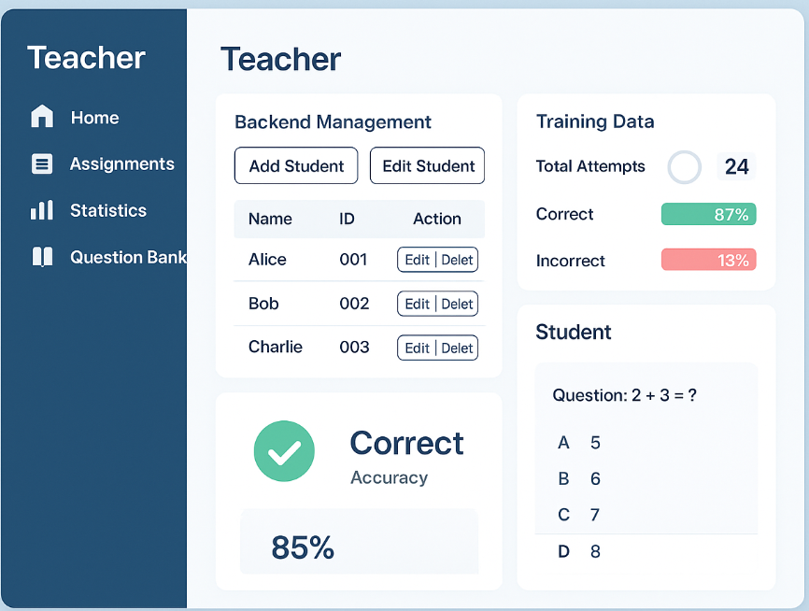809x611 pixels.
Task: Click Edit in Charlie's row
Action: [x=417, y=348]
